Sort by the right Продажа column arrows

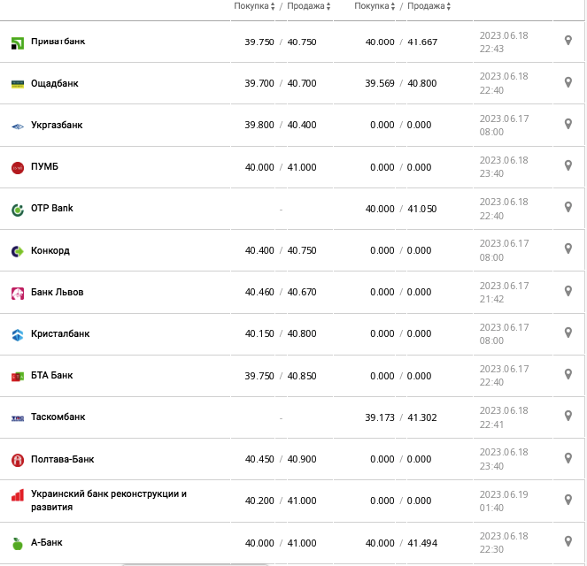[x=449, y=6]
